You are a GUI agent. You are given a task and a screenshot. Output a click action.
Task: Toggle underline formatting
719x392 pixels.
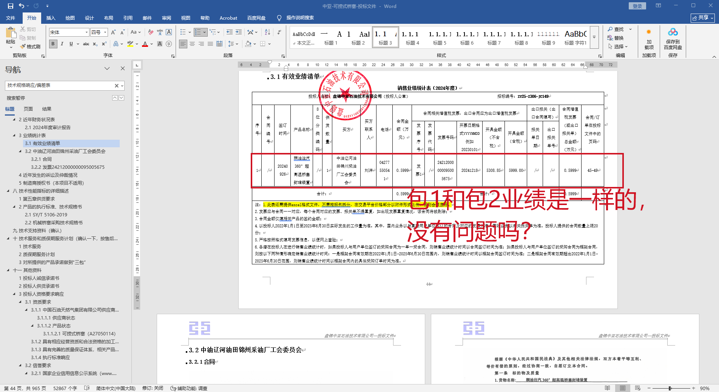pos(71,44)
